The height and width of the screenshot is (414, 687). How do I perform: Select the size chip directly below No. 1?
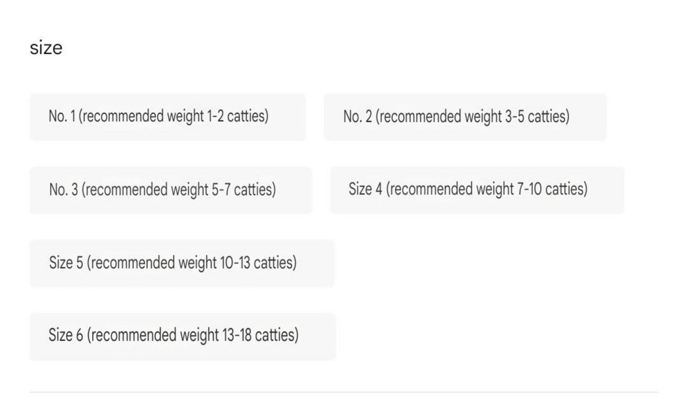(170, 190)
